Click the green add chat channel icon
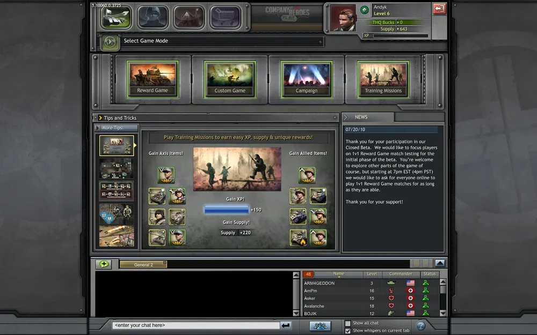Screen dimensions: 537x335 click(x=103, y=264)
